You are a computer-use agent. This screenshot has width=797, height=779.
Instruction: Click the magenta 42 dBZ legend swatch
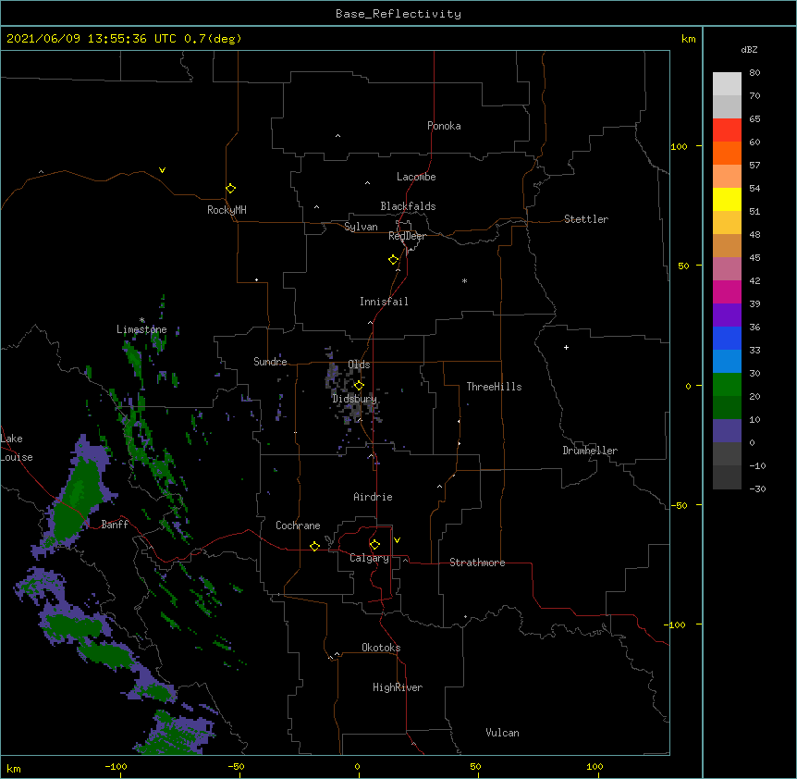(727, 291)
